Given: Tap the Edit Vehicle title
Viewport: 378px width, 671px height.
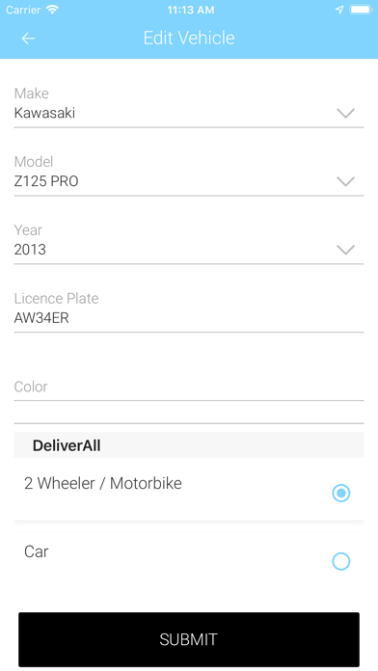Looking at the screenshot, I should coord(189,39).
